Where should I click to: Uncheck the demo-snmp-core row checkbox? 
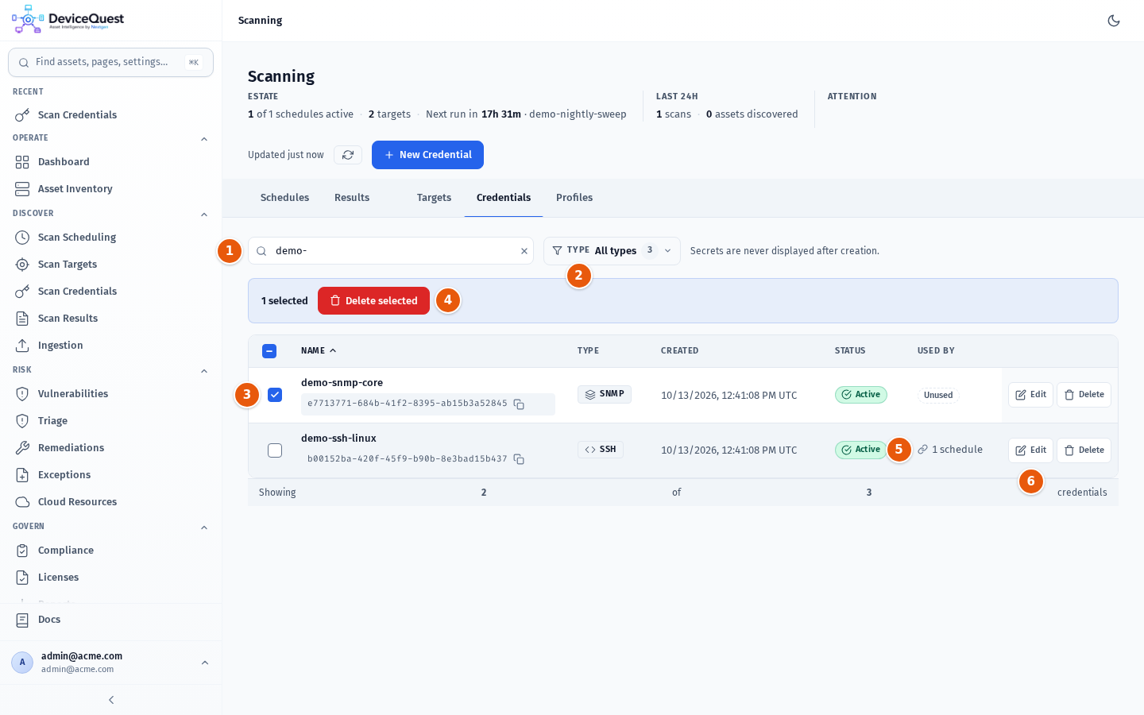(x=275, y=395)
